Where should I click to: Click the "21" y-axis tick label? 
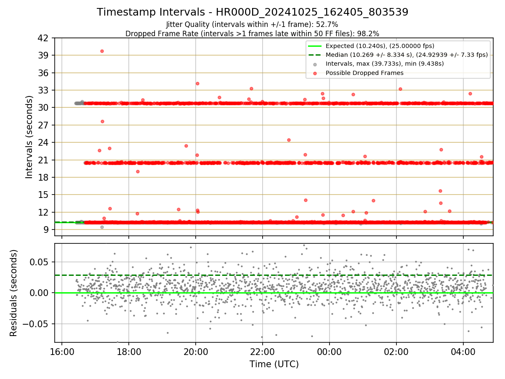pos(44,160)
